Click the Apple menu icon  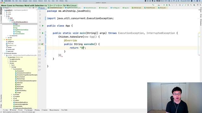(2, 1)
